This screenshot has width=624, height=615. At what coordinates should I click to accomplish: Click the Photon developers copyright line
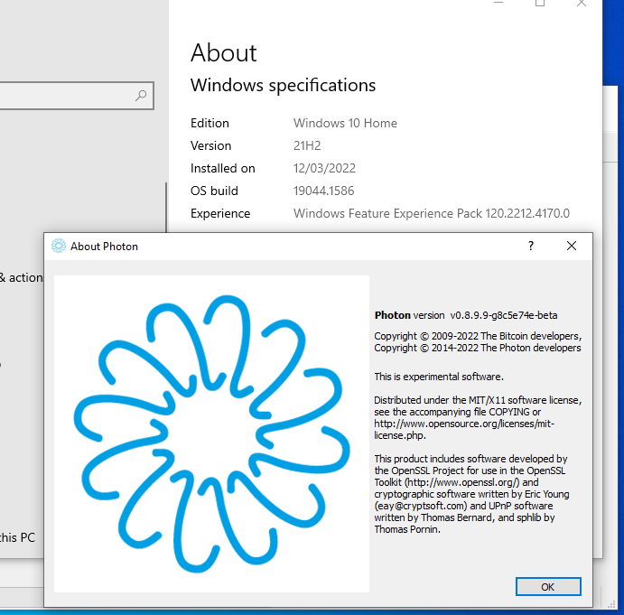478,348
